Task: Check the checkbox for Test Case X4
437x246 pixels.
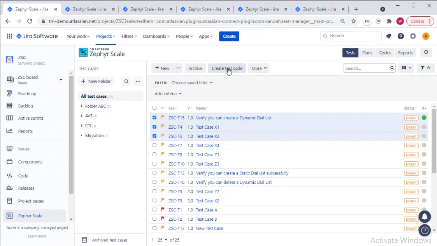Action: tap(154, 145)
